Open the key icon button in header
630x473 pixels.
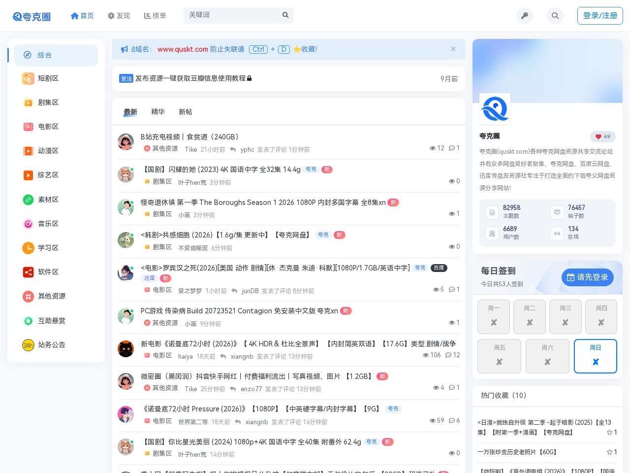525,16
